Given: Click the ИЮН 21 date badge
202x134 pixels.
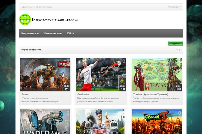Looking at the screenshot, I should click(x=67, y=88).
